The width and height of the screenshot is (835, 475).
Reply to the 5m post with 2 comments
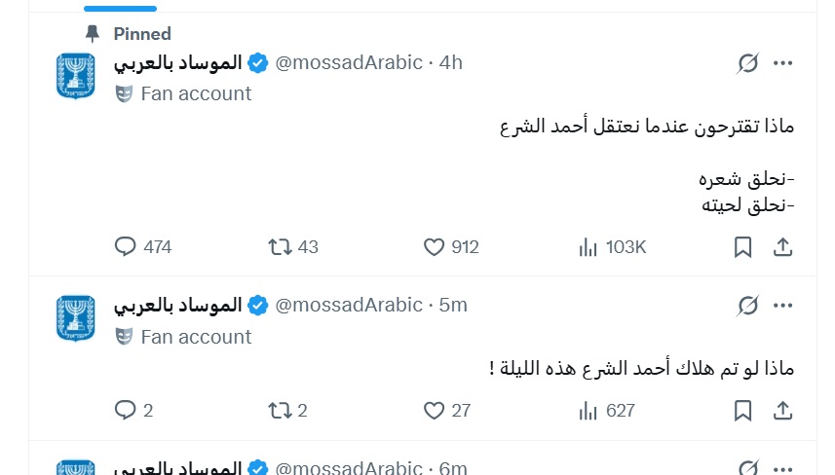[x=125, y=410]
